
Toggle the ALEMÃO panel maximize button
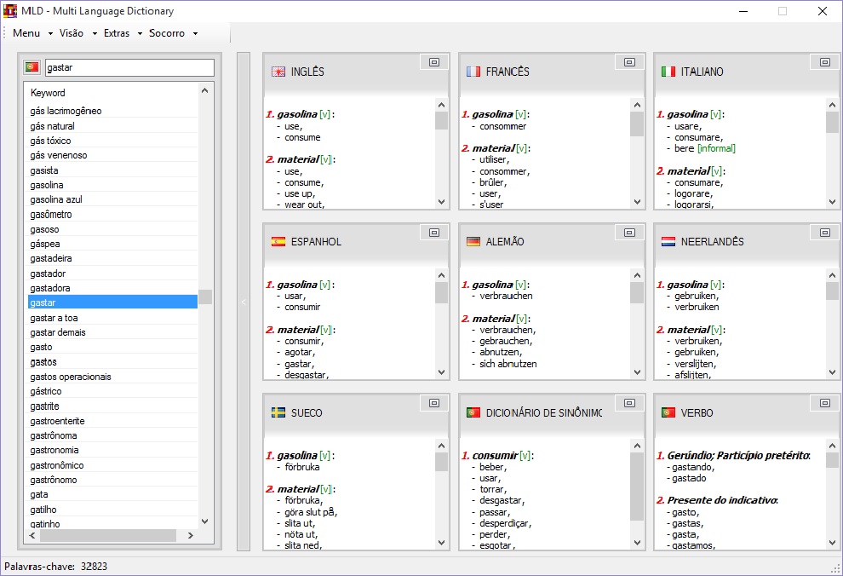(629, 233)
